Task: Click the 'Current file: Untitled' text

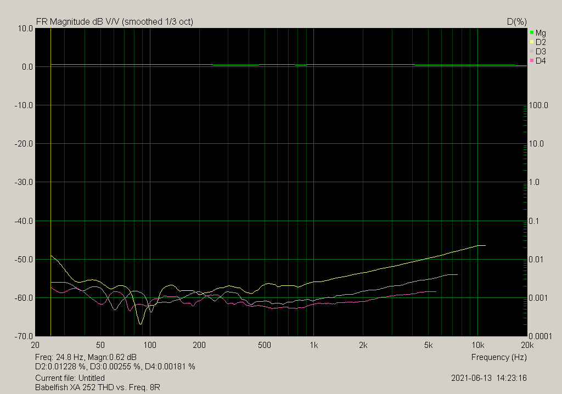Action: [70, 378]
